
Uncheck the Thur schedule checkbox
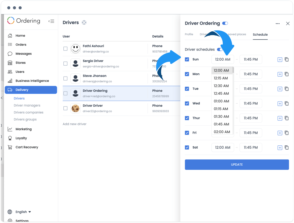tap(187, 118)
